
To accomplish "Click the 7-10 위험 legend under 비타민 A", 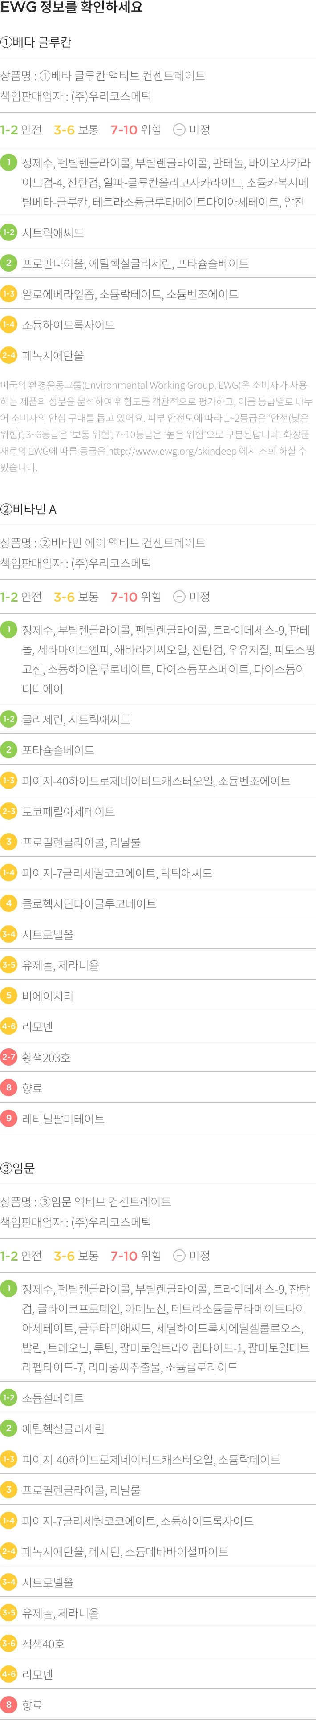I will (x=136, y=597).
